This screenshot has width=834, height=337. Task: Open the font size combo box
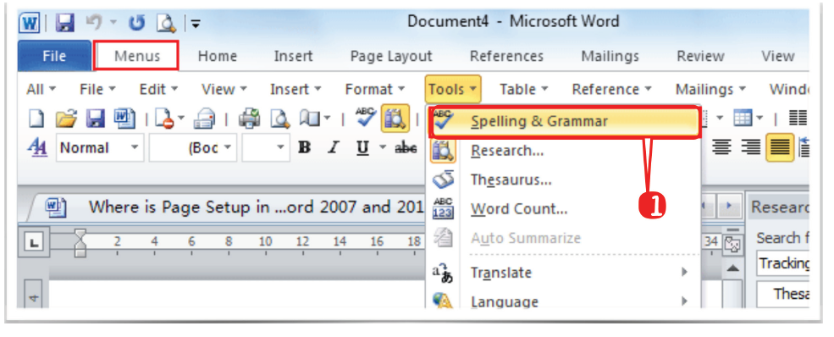click(x=265, y=148)
